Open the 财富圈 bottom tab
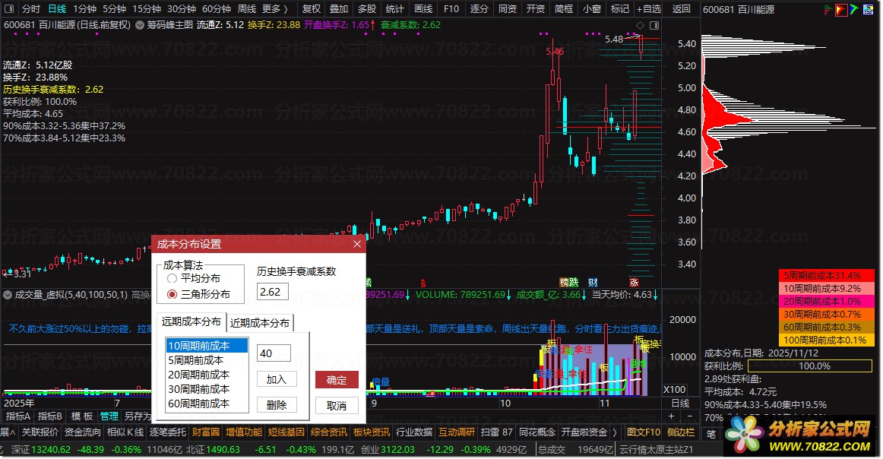Viewport: 883px width, 459px height. click(x=206, y=432)
